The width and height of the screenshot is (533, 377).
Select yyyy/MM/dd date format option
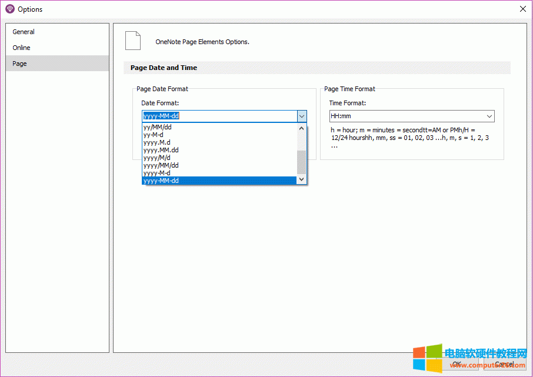pos(161,165)
